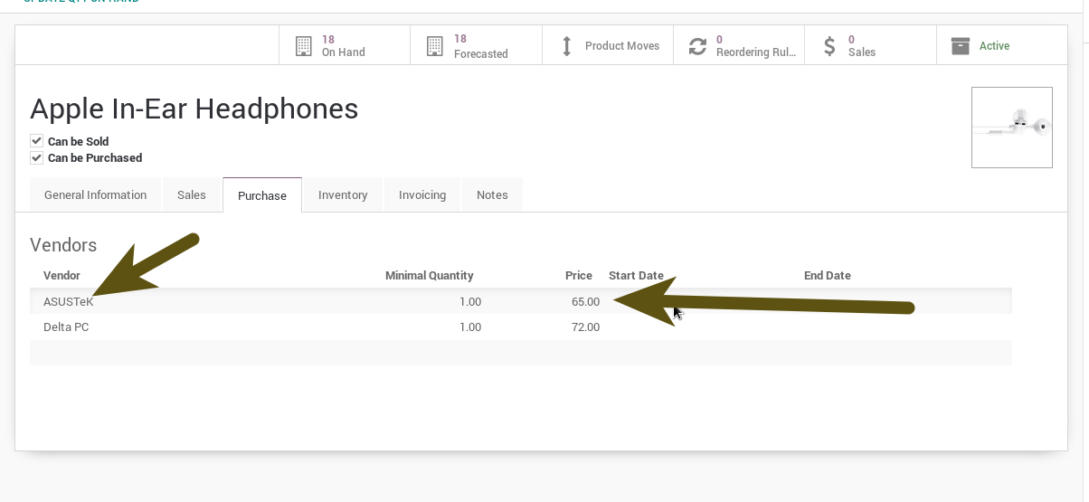
Task: Click the Reordering Rules refresh icon
Action: 697,46
